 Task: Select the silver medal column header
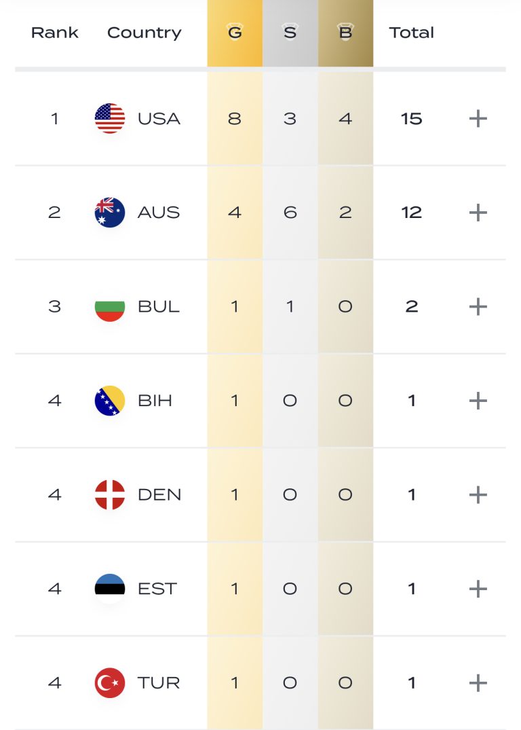(290, 33)
